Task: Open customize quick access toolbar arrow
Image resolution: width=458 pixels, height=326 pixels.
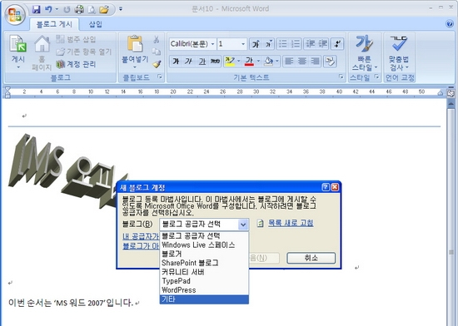Action: pyautogui.click(x=121, y=9)
